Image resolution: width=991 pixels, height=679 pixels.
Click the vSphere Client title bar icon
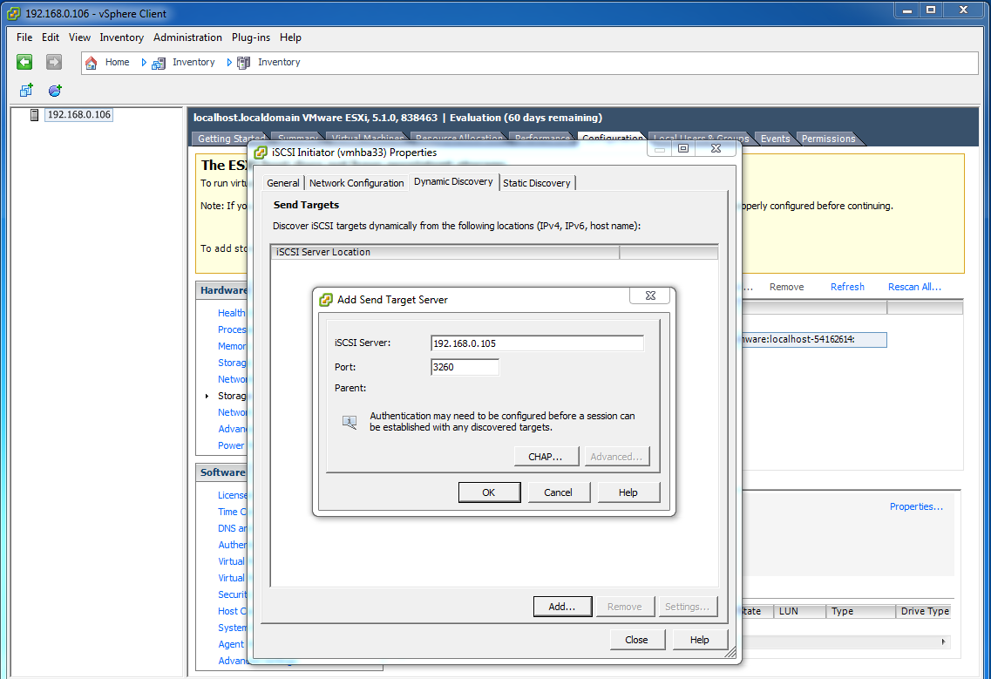click(13, 13)
